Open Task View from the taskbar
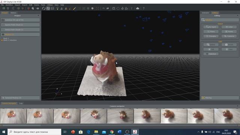Image resolution: width=240 pixels, height=135 pixels. tap(65, 132)
